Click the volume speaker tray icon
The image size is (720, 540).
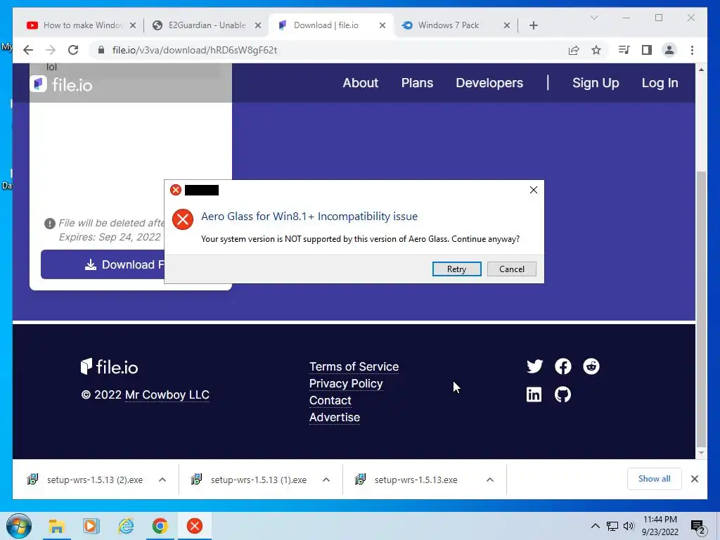(629, 526)
